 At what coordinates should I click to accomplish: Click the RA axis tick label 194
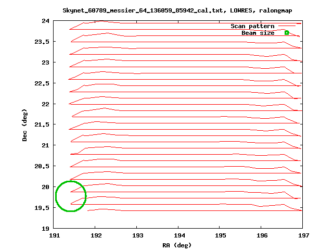[180, 235]
